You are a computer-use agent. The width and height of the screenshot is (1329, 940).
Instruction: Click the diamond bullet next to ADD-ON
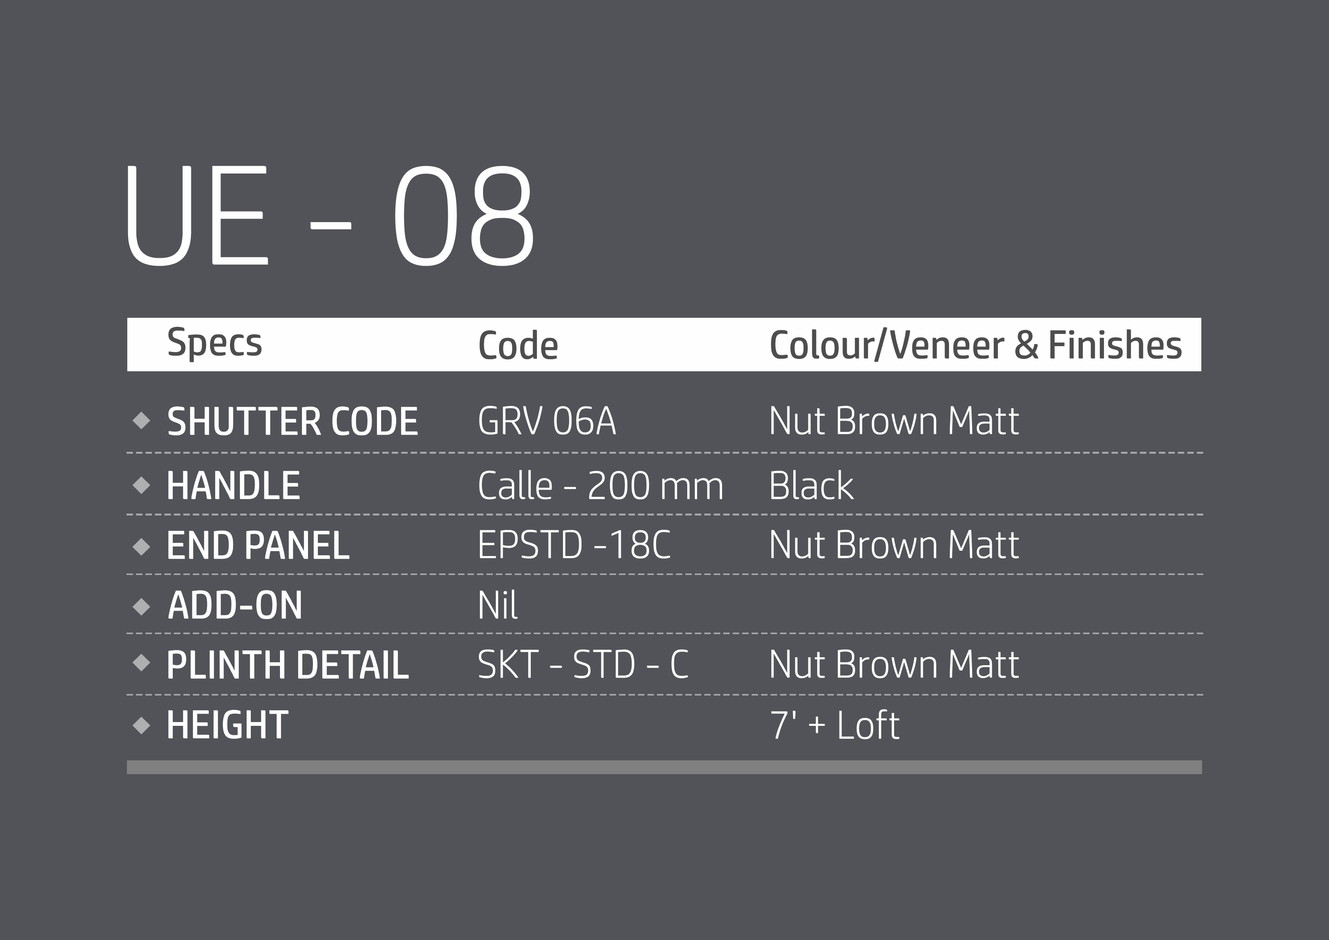click(141, 606)
